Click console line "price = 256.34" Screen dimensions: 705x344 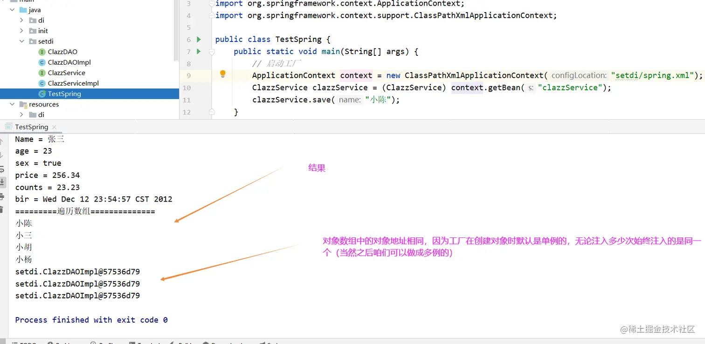[48, 175]
